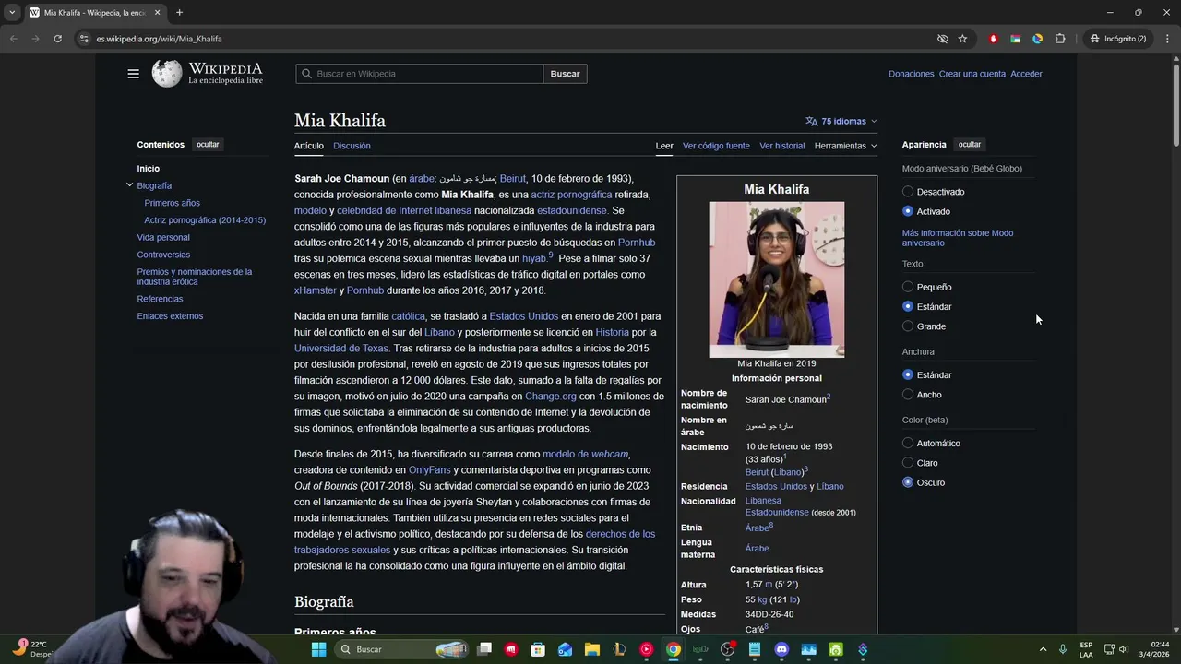The image size is (1181, 664).
Task: Open the tab search dropdown arrow
Action: (x=12, y=12)
